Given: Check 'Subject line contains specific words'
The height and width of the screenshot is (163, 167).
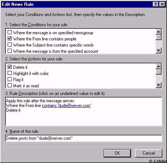Looking at the screenshot, I should click(9, 45).
